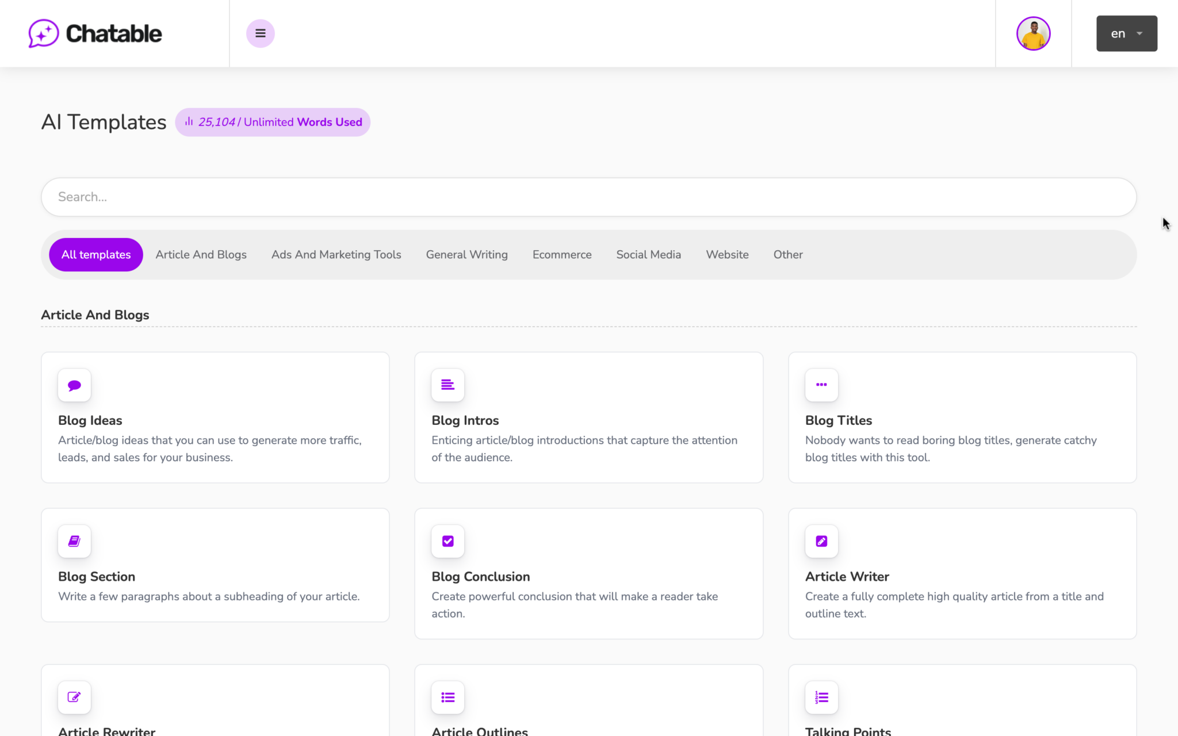Screen dimensions: 1178x736
Task: Click the Words Used usage badge
Action: [273, 122]
